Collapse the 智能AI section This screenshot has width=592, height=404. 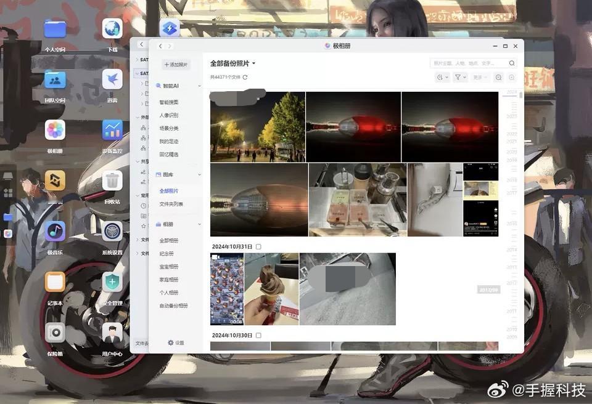click(199, 86)
